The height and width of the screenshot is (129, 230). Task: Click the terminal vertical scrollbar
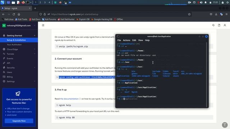(x=207, y=75)
